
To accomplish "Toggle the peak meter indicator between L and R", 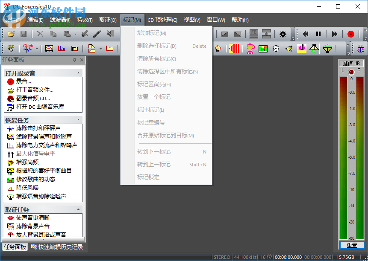I will pyautogui.click(x=351, y=72).
